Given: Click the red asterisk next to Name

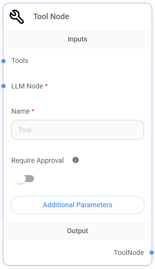Looking at the screenshot, I should 33,110.
